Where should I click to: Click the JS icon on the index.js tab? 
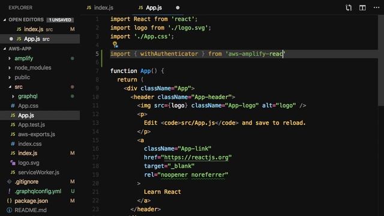click(x=89, y=8)
